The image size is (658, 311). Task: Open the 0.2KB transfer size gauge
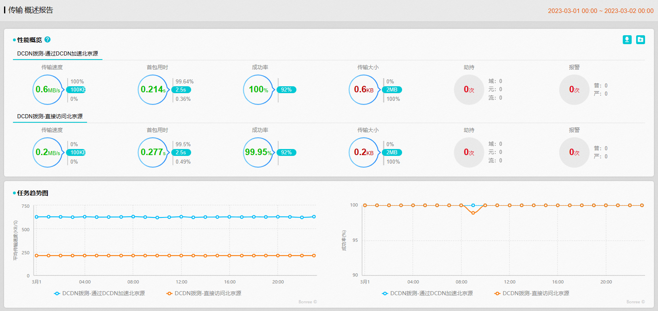point(364,152)
